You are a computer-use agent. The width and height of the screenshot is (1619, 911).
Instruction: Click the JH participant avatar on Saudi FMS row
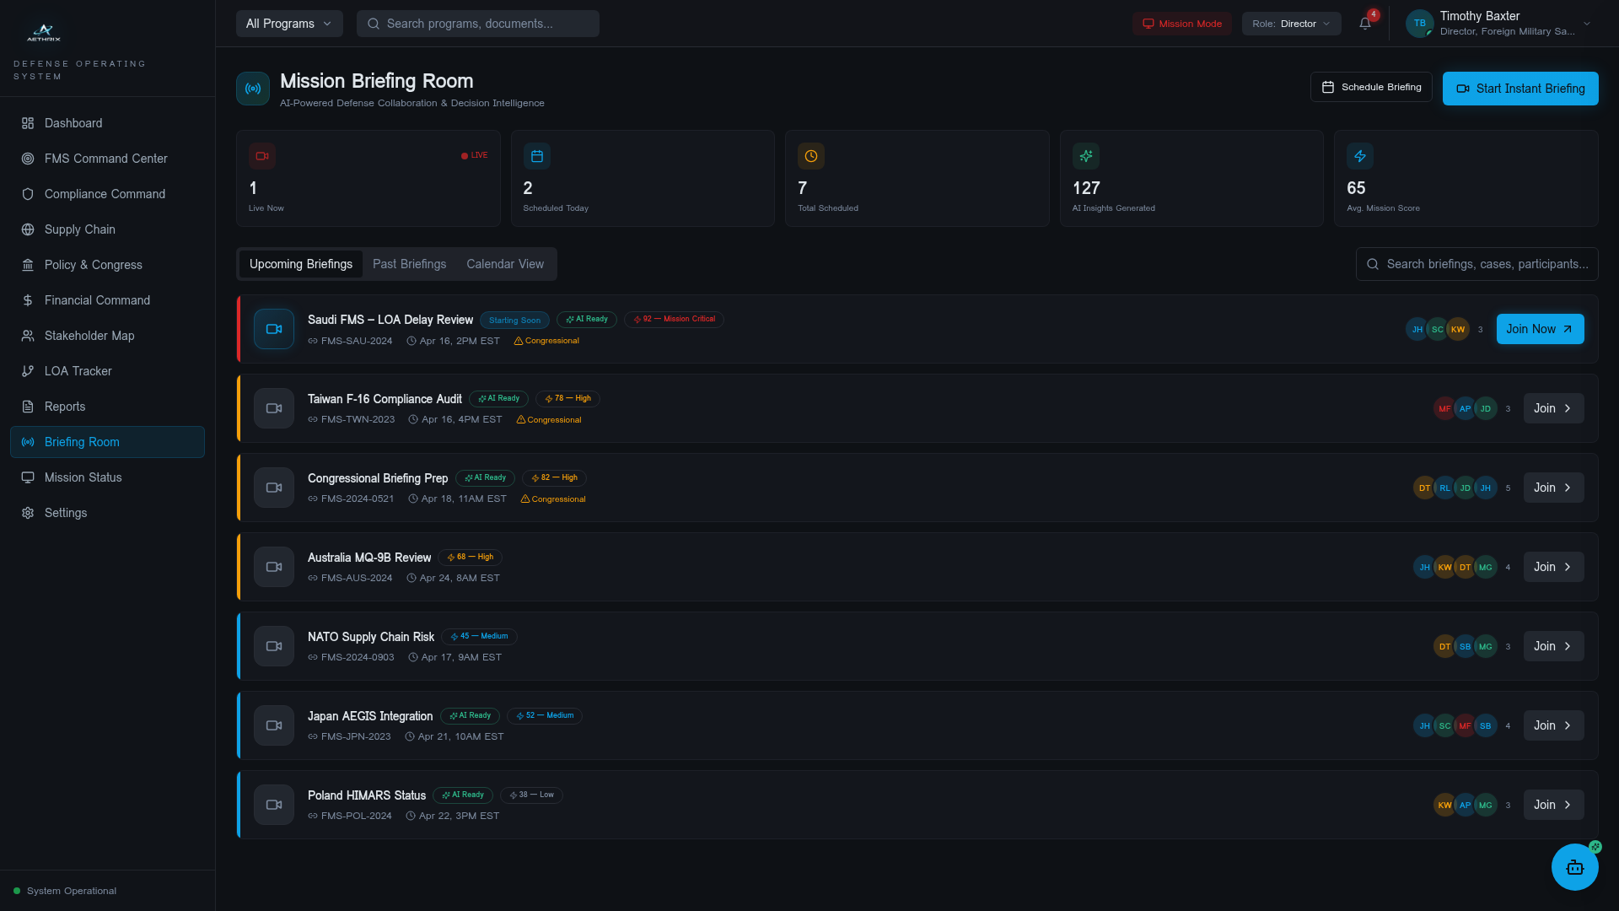point(1417,329)
